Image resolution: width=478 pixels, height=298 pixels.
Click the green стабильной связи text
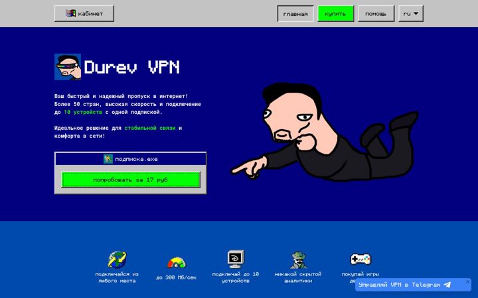150,128
